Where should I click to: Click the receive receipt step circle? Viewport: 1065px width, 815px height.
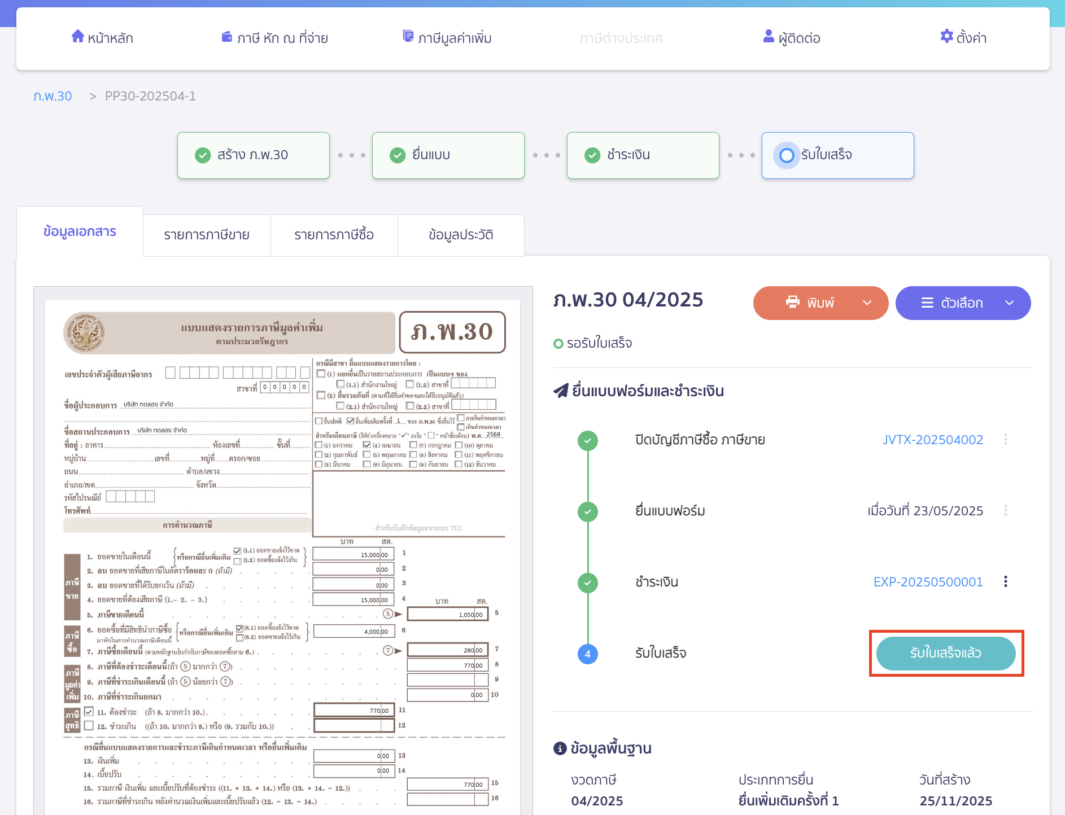coord(787,155)
